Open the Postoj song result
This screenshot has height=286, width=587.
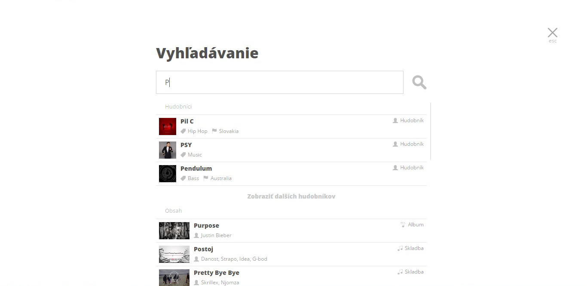tap(291, 254)
